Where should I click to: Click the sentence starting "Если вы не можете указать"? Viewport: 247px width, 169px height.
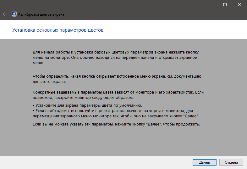pyautogui.click(x=116, y=124)
